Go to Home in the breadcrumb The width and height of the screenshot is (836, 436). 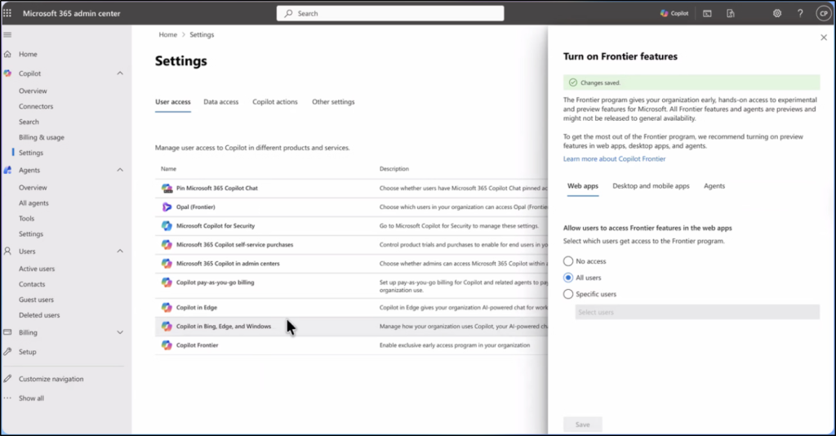(x=168, y=34)
